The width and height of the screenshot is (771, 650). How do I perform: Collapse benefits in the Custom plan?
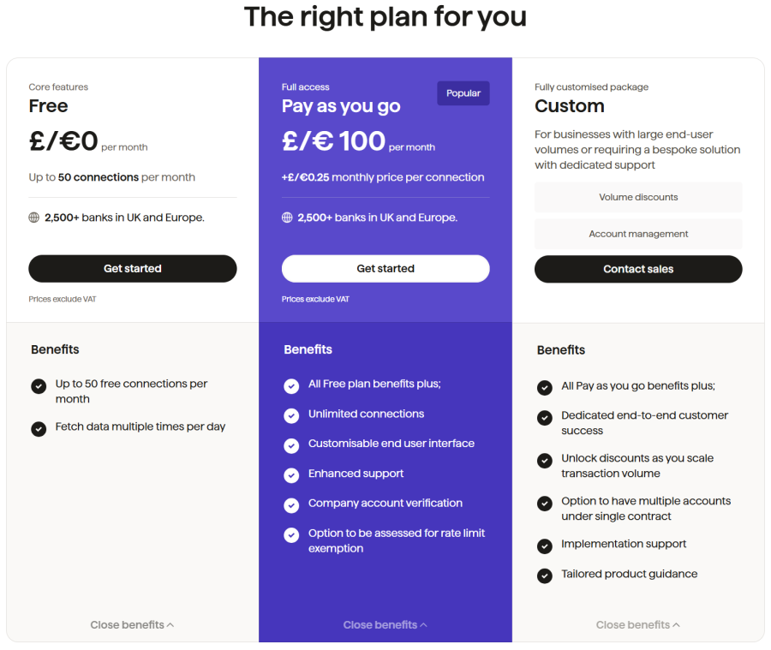(637, 625)
